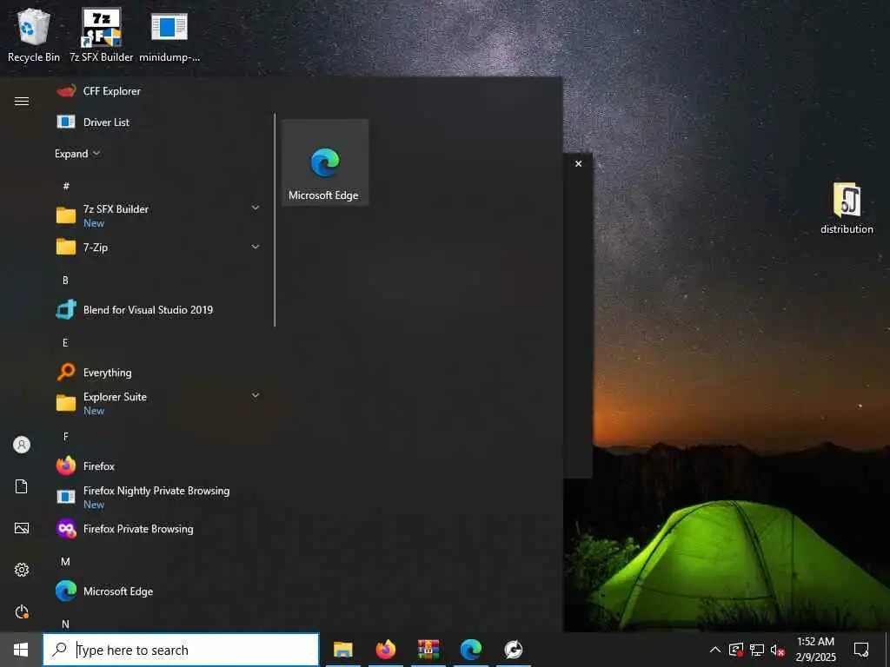Open Microsoft Edge on the taskbar
890x667 pixels.
(471, 650)
